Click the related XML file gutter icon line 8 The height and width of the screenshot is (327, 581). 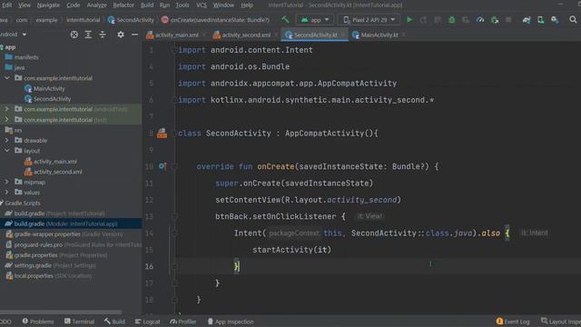pos(162,134)
